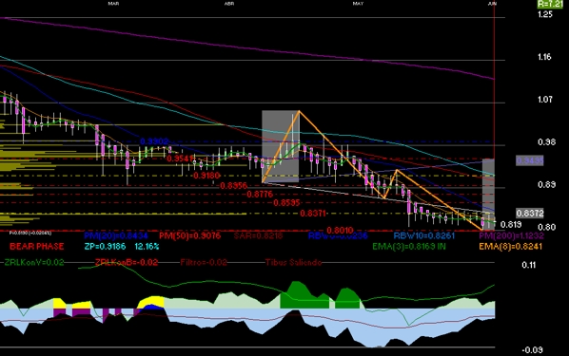Select the ZRLKonB=-0.02 red label
569x356 pixels.
[127, 263]
